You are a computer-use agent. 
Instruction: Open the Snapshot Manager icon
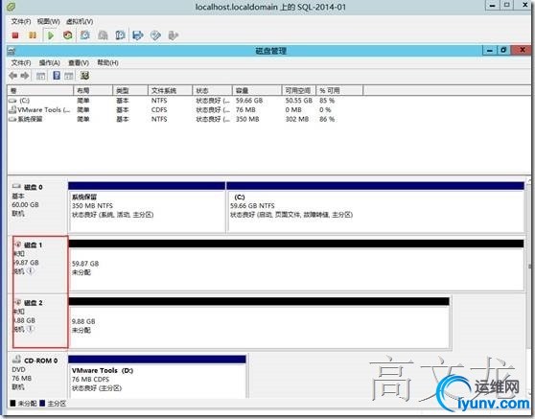pyautogui.click(x=120, y=35)
